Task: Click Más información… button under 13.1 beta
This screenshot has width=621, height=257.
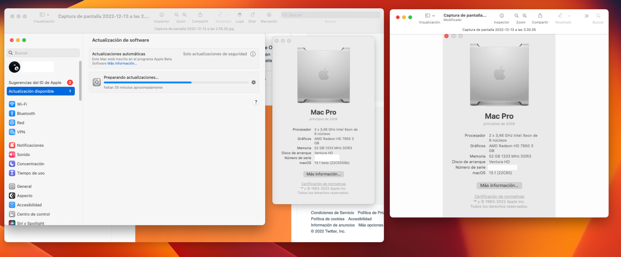Action: 324,174
